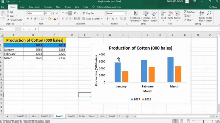This screenshot has width=220, height=123.
Task: Decrease font size with smaller A icon
Action: tap(57, 13)
